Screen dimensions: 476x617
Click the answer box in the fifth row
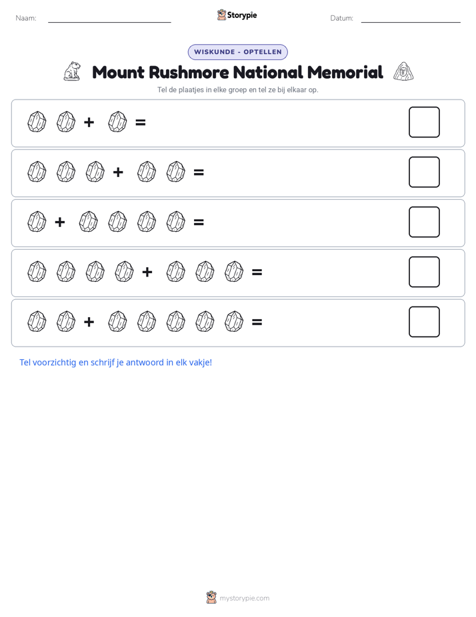pos(424,322)
